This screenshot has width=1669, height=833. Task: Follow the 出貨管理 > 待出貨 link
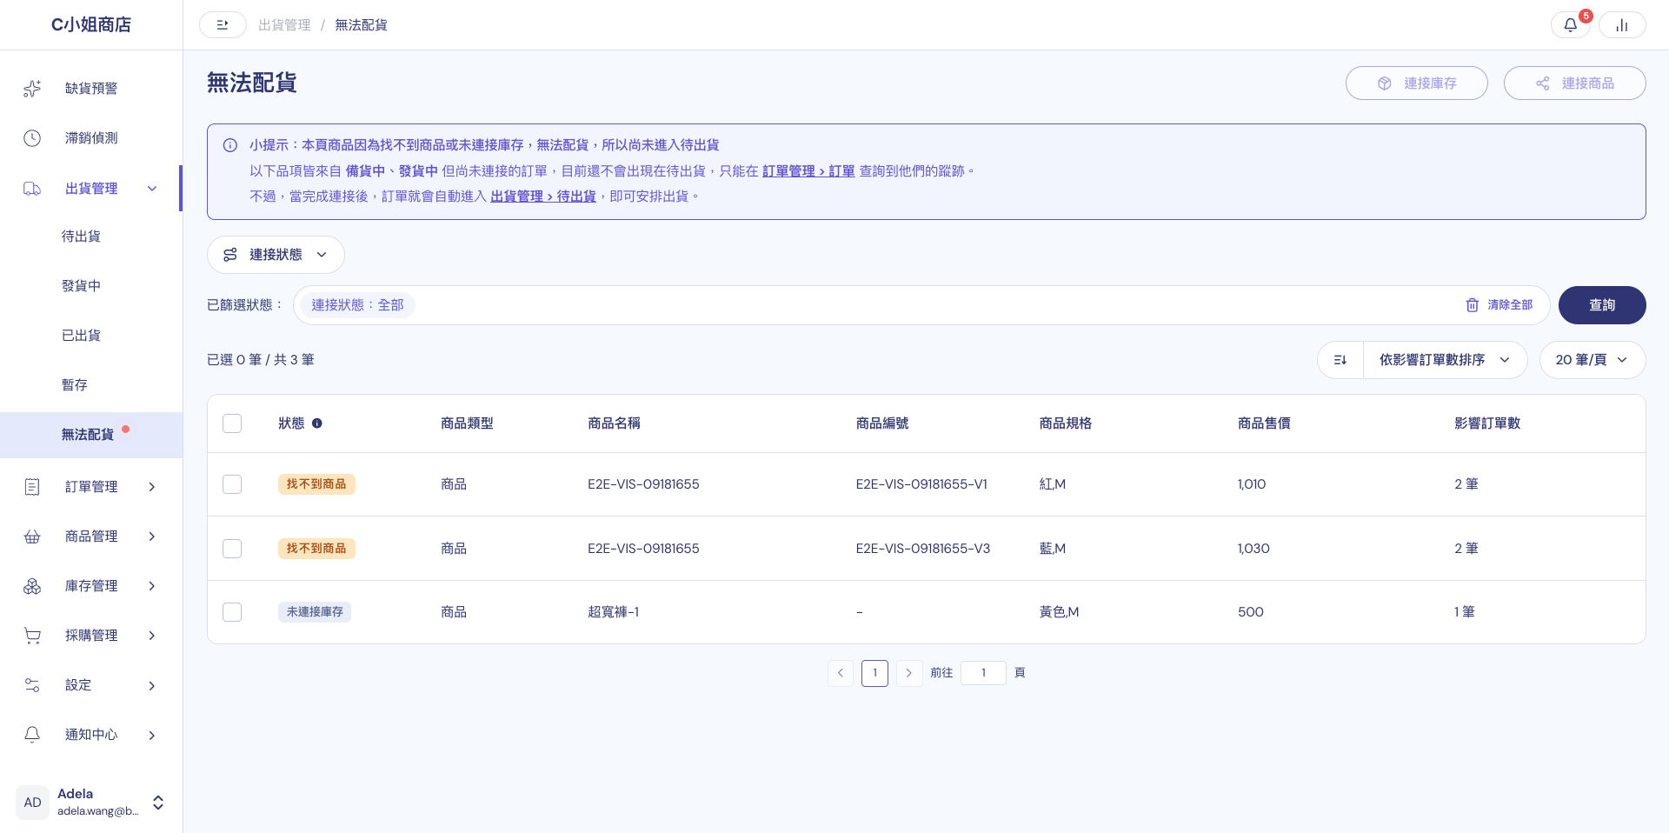point(543,197)
